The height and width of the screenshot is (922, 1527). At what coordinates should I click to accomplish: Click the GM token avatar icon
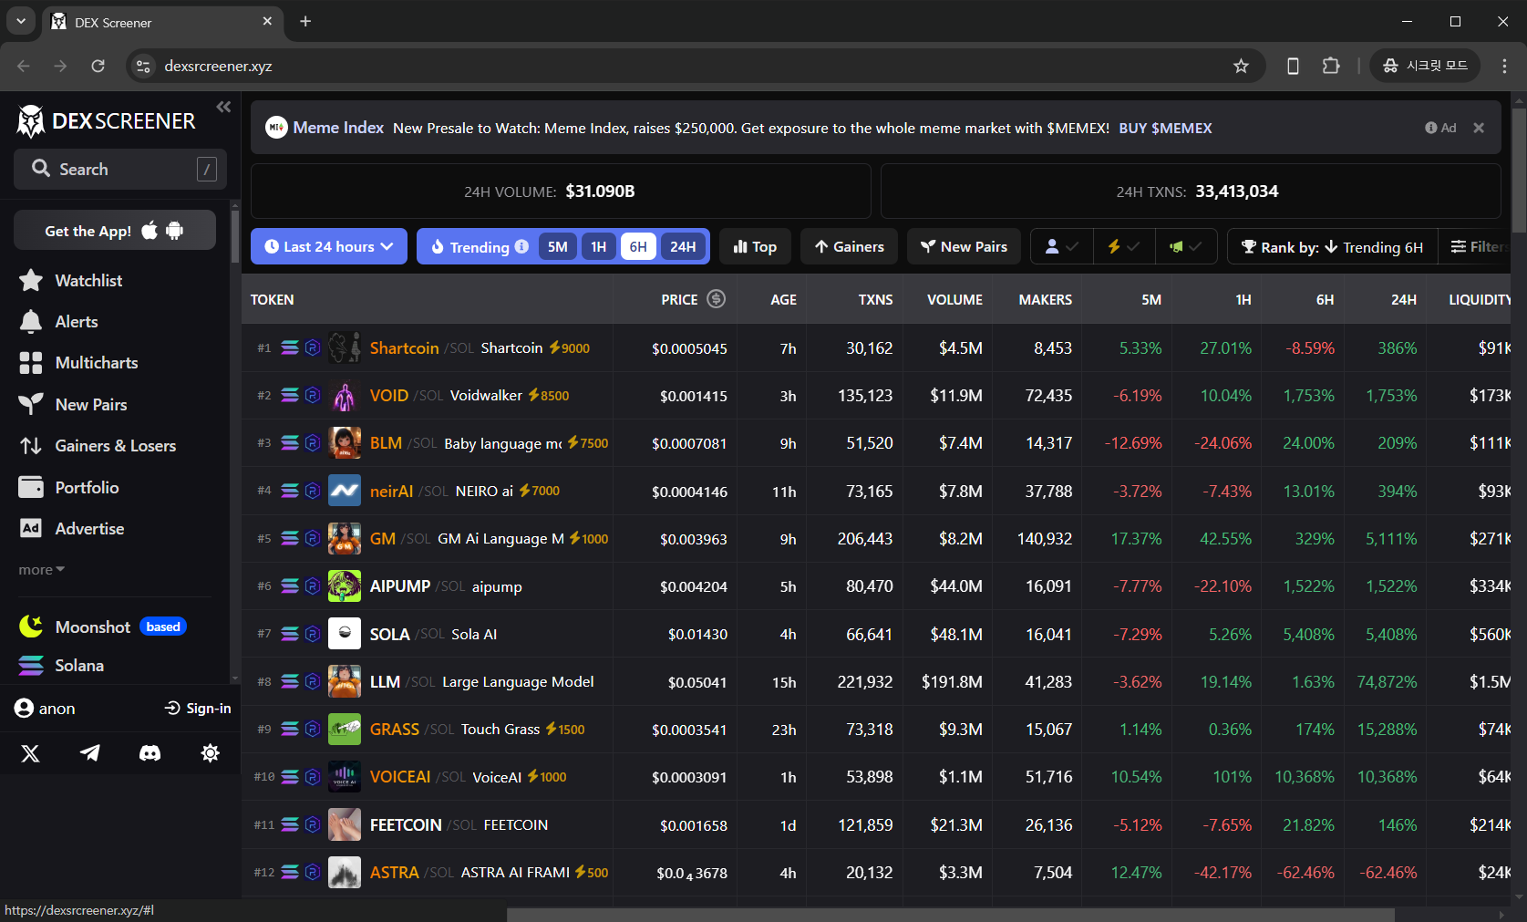click(345, 538)
